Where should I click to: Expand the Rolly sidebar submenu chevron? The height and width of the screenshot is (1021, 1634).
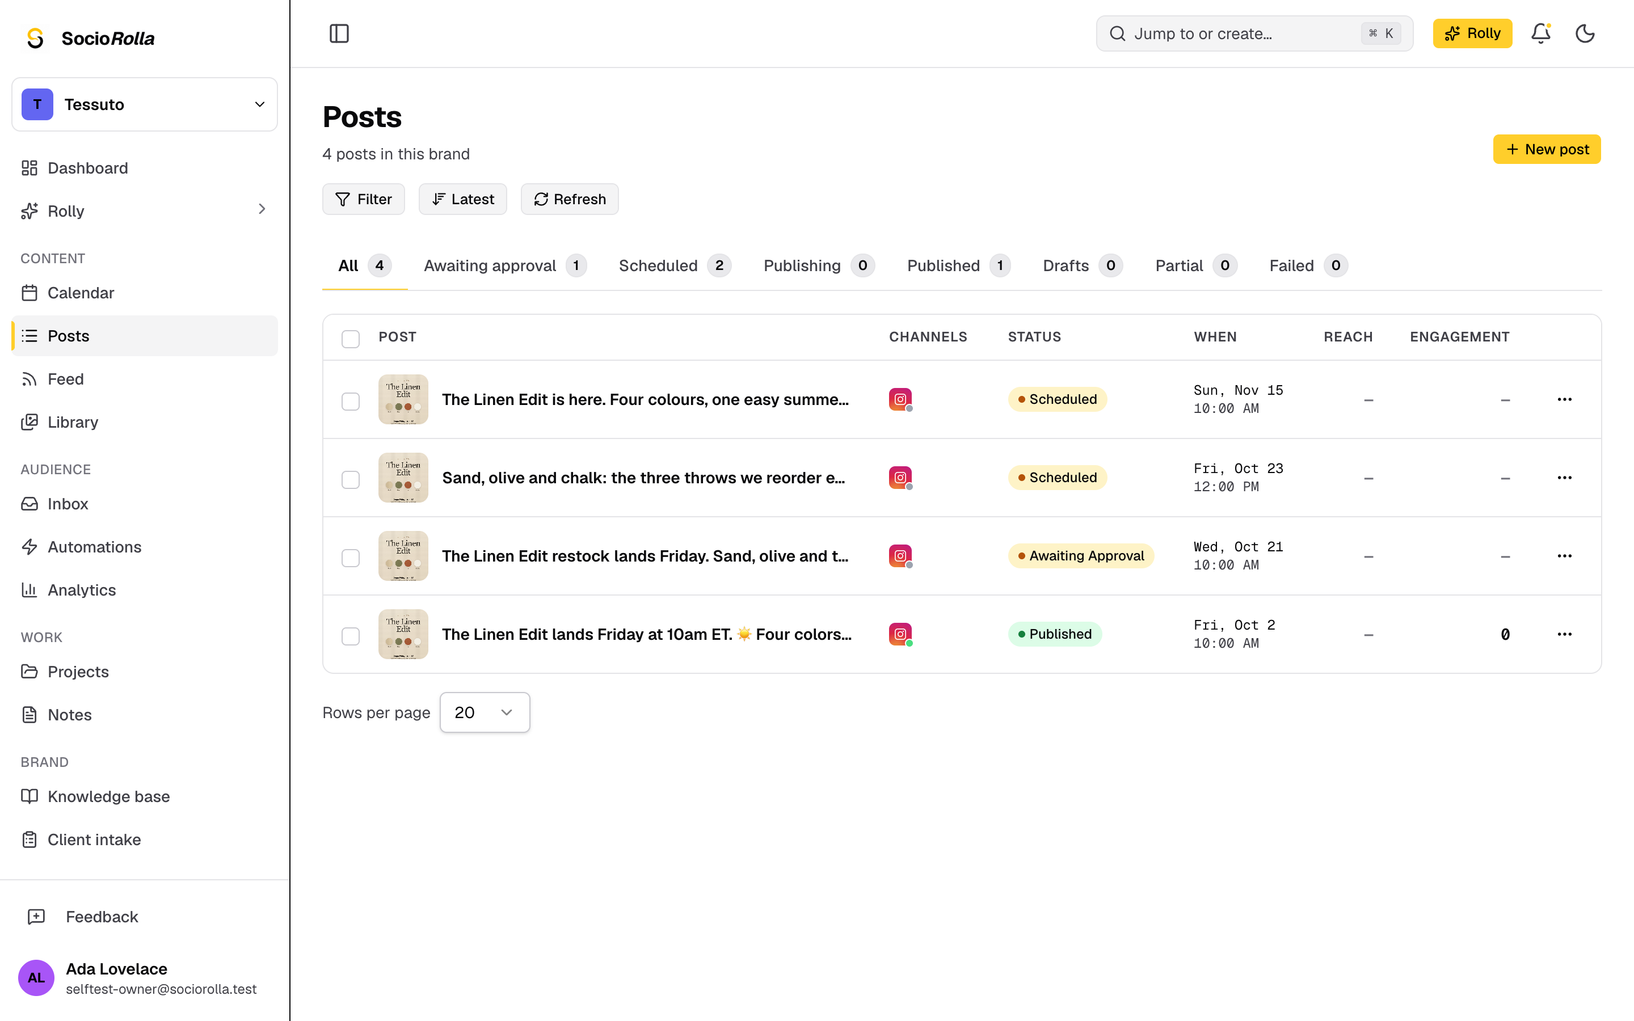click(x=262, y=209)
